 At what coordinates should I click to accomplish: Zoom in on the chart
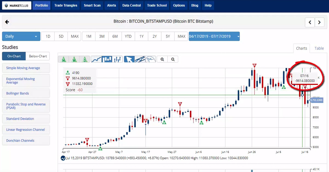pyautogui.click(x=162, y=59)
